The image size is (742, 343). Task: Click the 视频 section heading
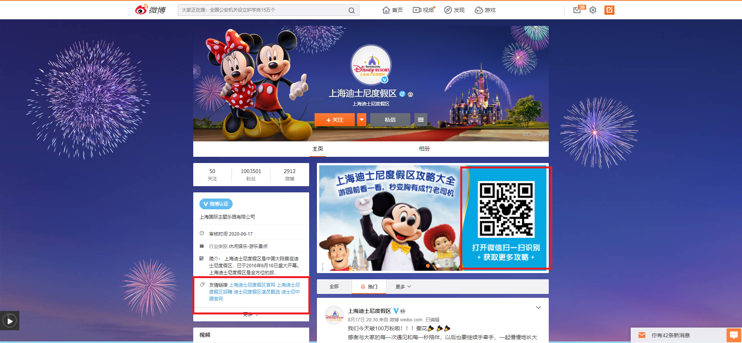[205, 335]
